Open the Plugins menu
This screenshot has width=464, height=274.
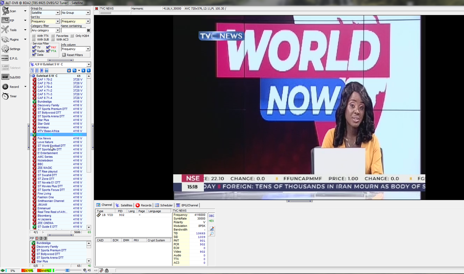tap(11, 39)
